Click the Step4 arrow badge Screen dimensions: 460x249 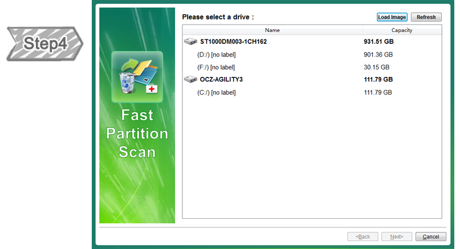tap(44, 44)
